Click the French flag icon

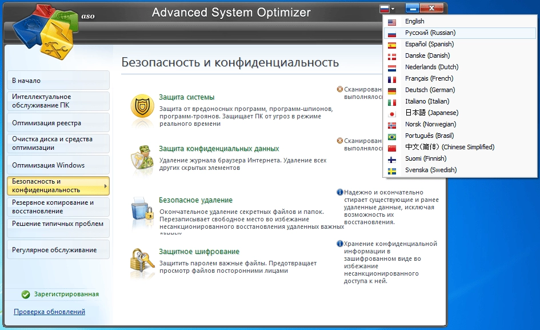(392, 79)
